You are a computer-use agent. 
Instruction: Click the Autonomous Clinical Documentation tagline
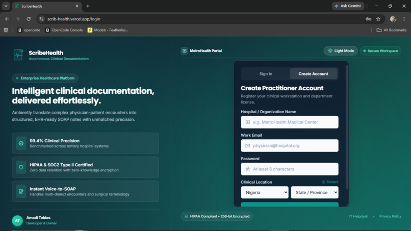(x=59, y=59)
